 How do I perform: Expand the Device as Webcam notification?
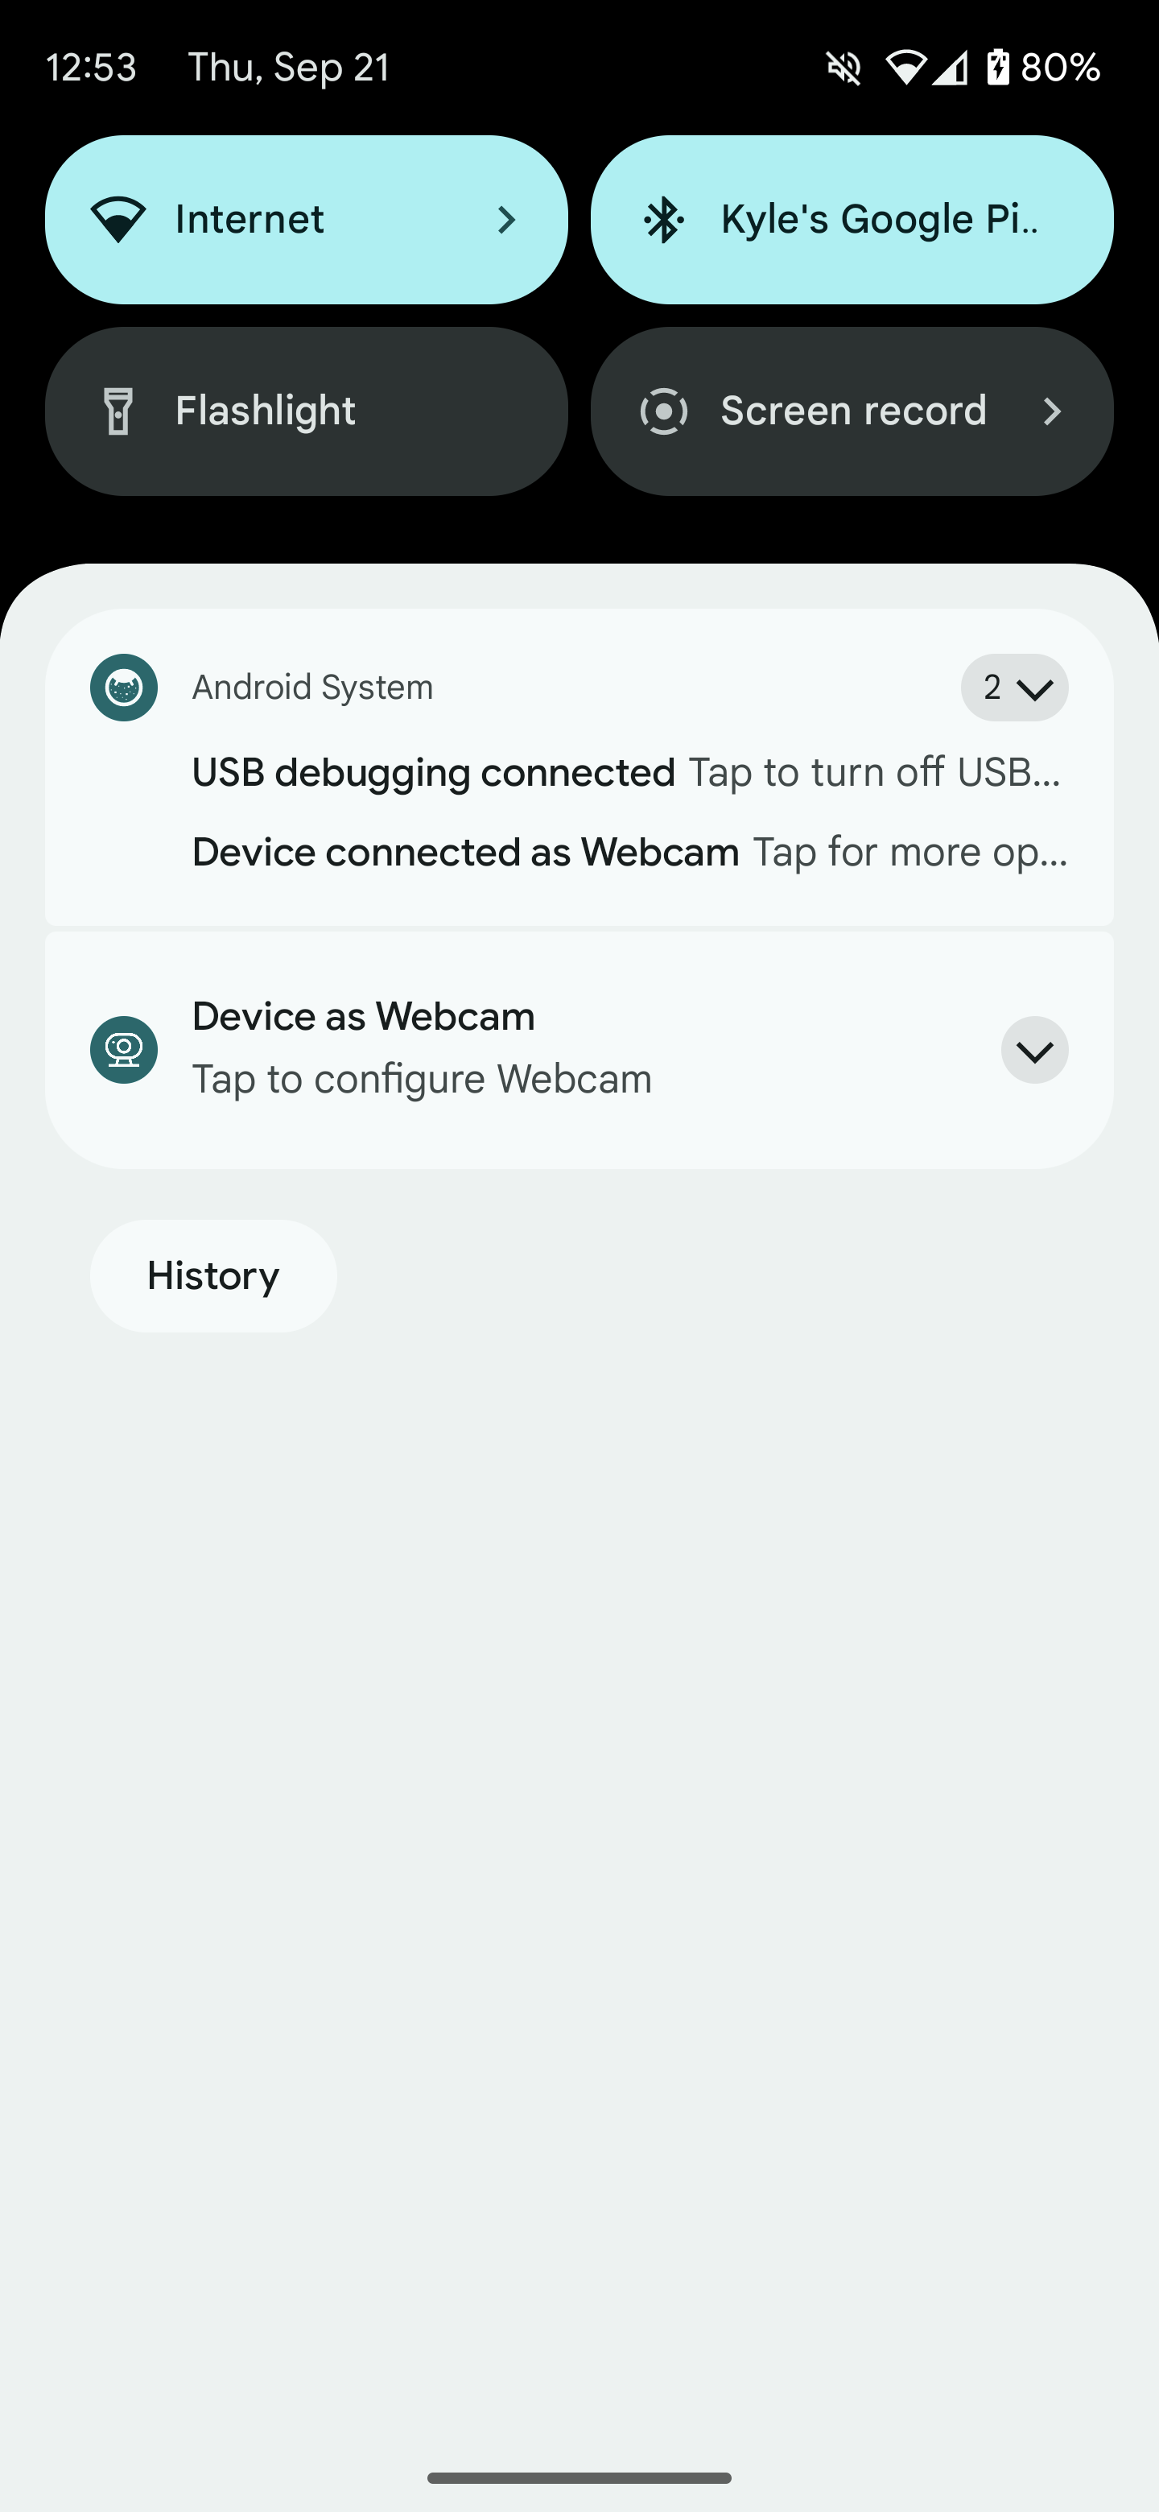click(x=1034, y=1050)
